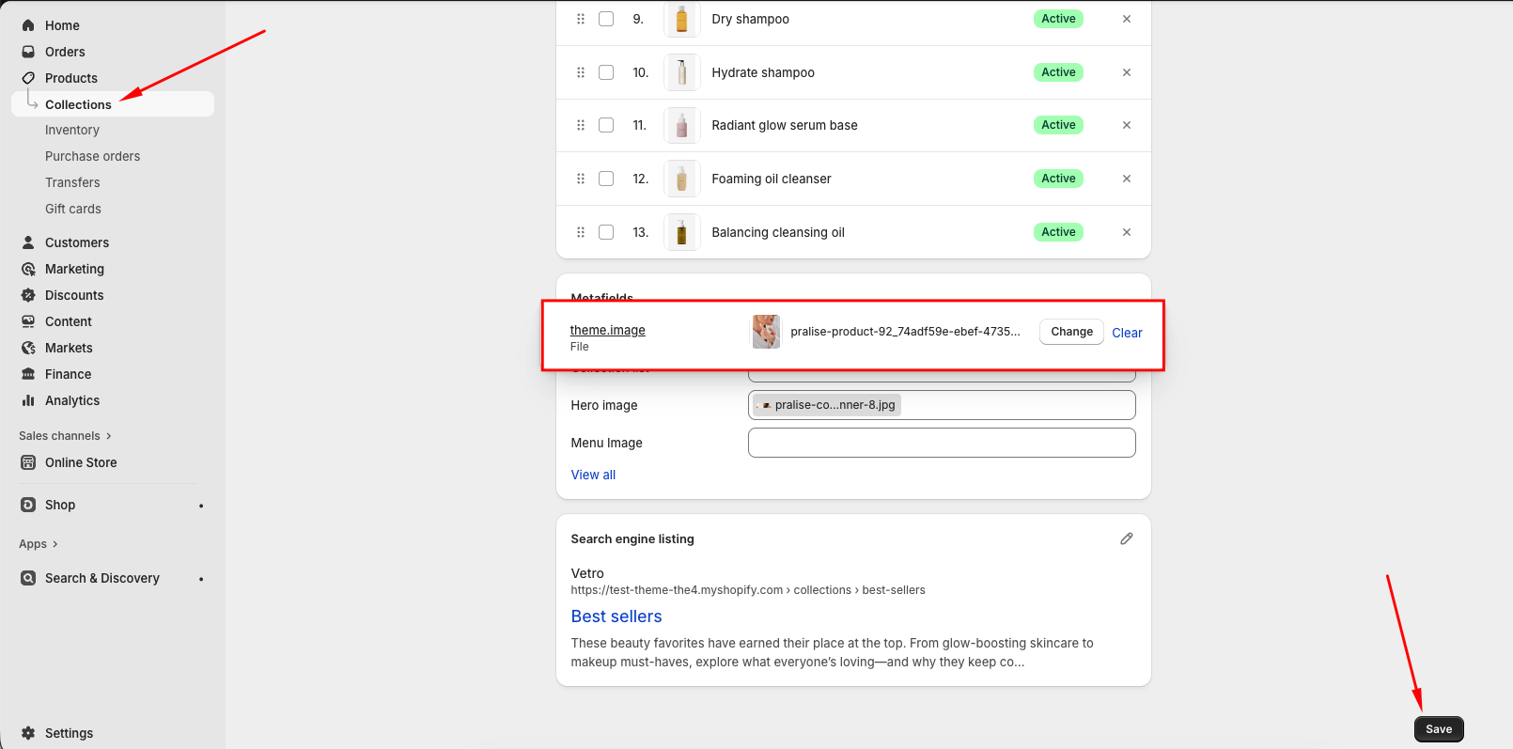1513x749 pixels.
Task: Click the Home icon in sidebar
Action: point(28,25)
